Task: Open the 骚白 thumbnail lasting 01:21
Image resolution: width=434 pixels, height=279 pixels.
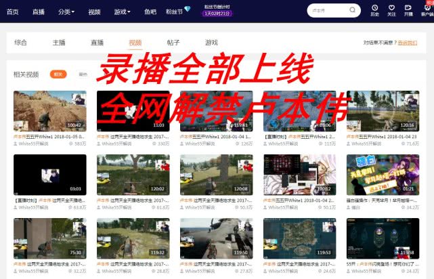Action: (x=383, y=175)
